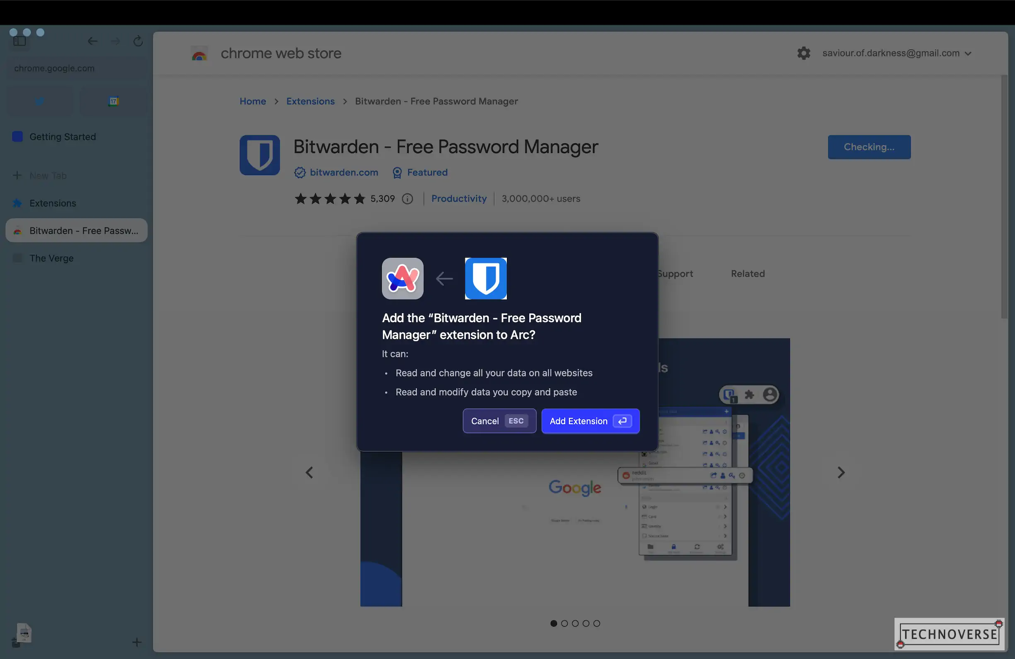
Task: Click the verified publisher badge icon
Action: tap(300, 173)
